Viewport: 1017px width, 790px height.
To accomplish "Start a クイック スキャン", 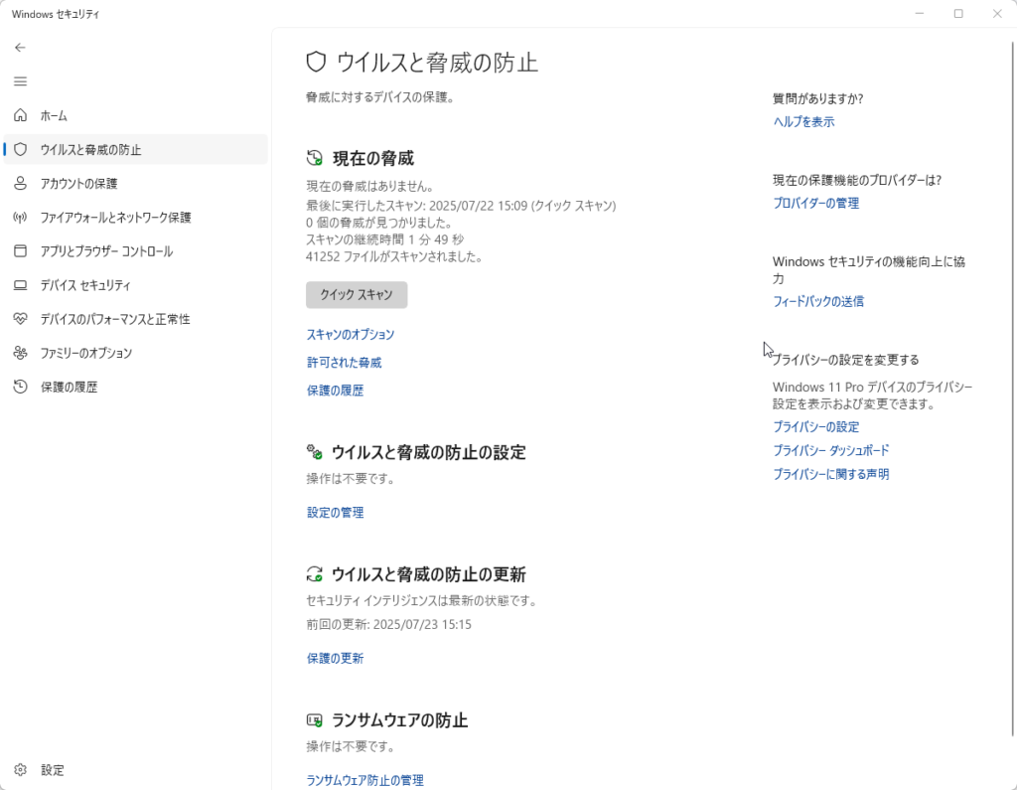I will tap(356, 294).
